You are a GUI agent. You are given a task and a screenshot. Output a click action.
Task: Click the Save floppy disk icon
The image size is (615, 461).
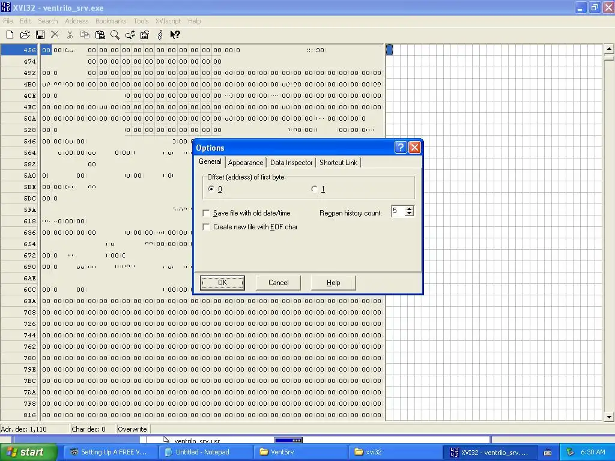[x=40, y=35]
